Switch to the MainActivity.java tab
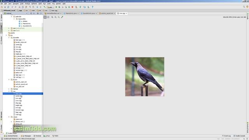The image size is (249, 140). tap(71, 14)
